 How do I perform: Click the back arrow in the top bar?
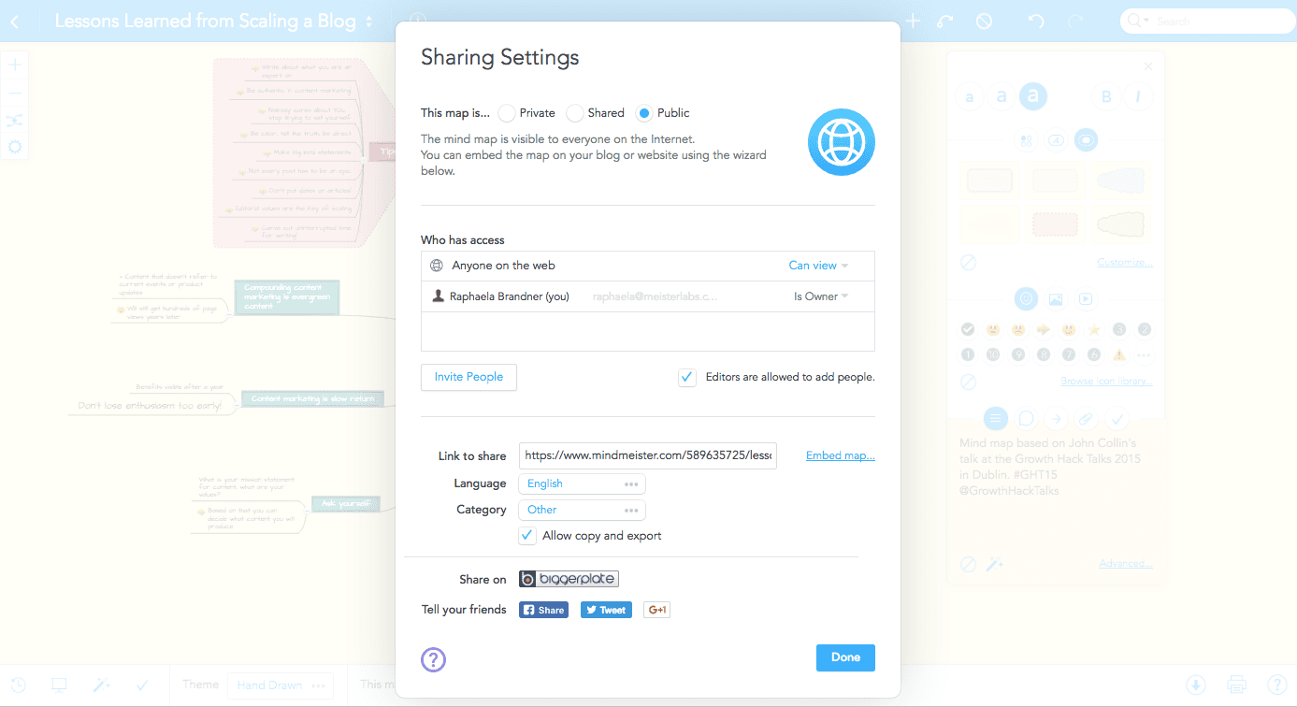15,22
